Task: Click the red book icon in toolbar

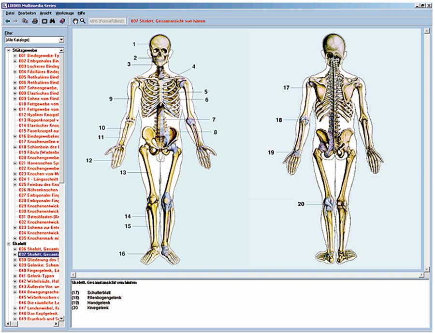Action: click(x=62, y=21)
